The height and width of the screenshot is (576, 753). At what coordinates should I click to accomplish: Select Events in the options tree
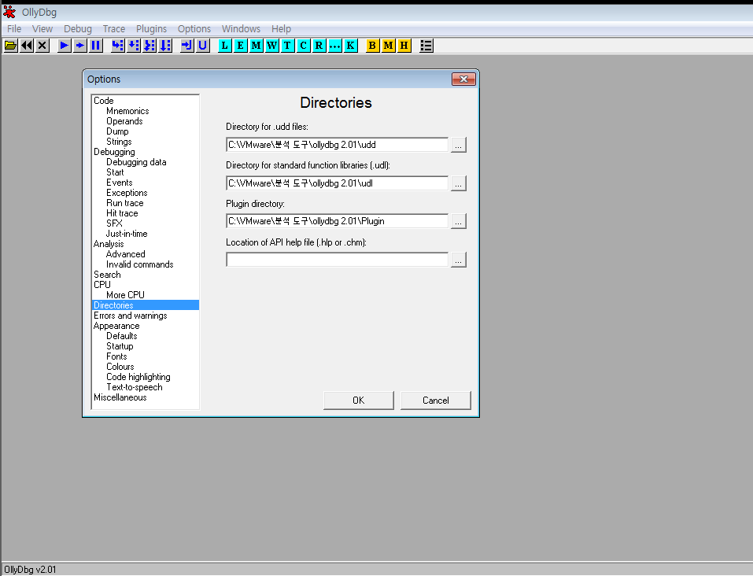click(x=119, y=183)
